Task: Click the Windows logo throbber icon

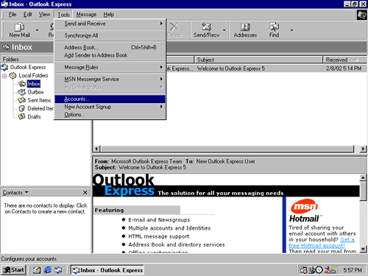Action: (x=361, y=15)
